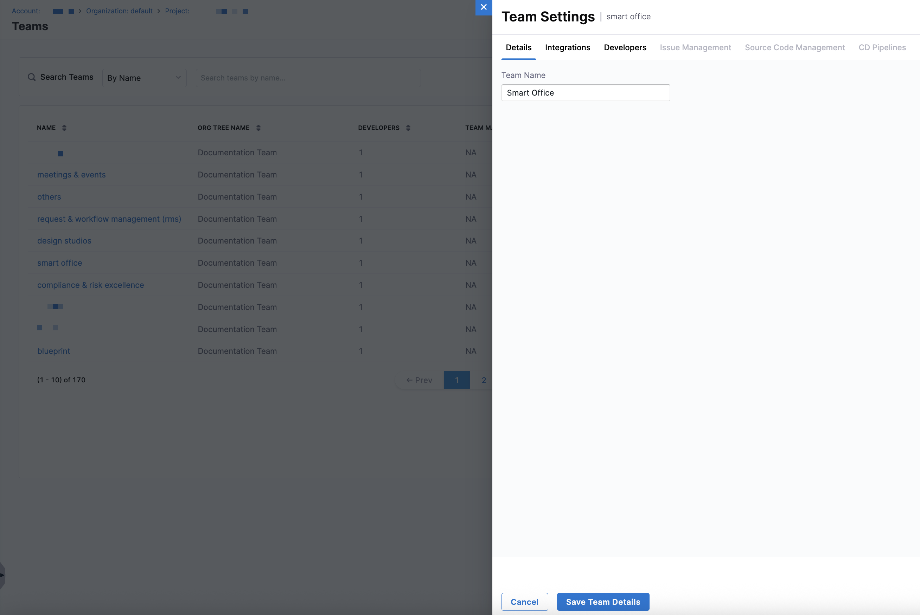This screenshot has width=920, height=615.
Task: Click Save Team Details button
Action: [x=603, y=602]
